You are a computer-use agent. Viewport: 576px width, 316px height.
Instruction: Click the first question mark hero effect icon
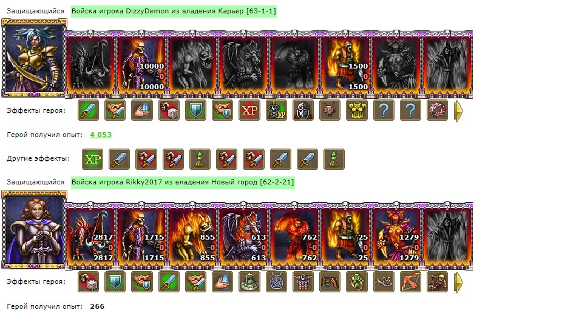tap(384, 110)
